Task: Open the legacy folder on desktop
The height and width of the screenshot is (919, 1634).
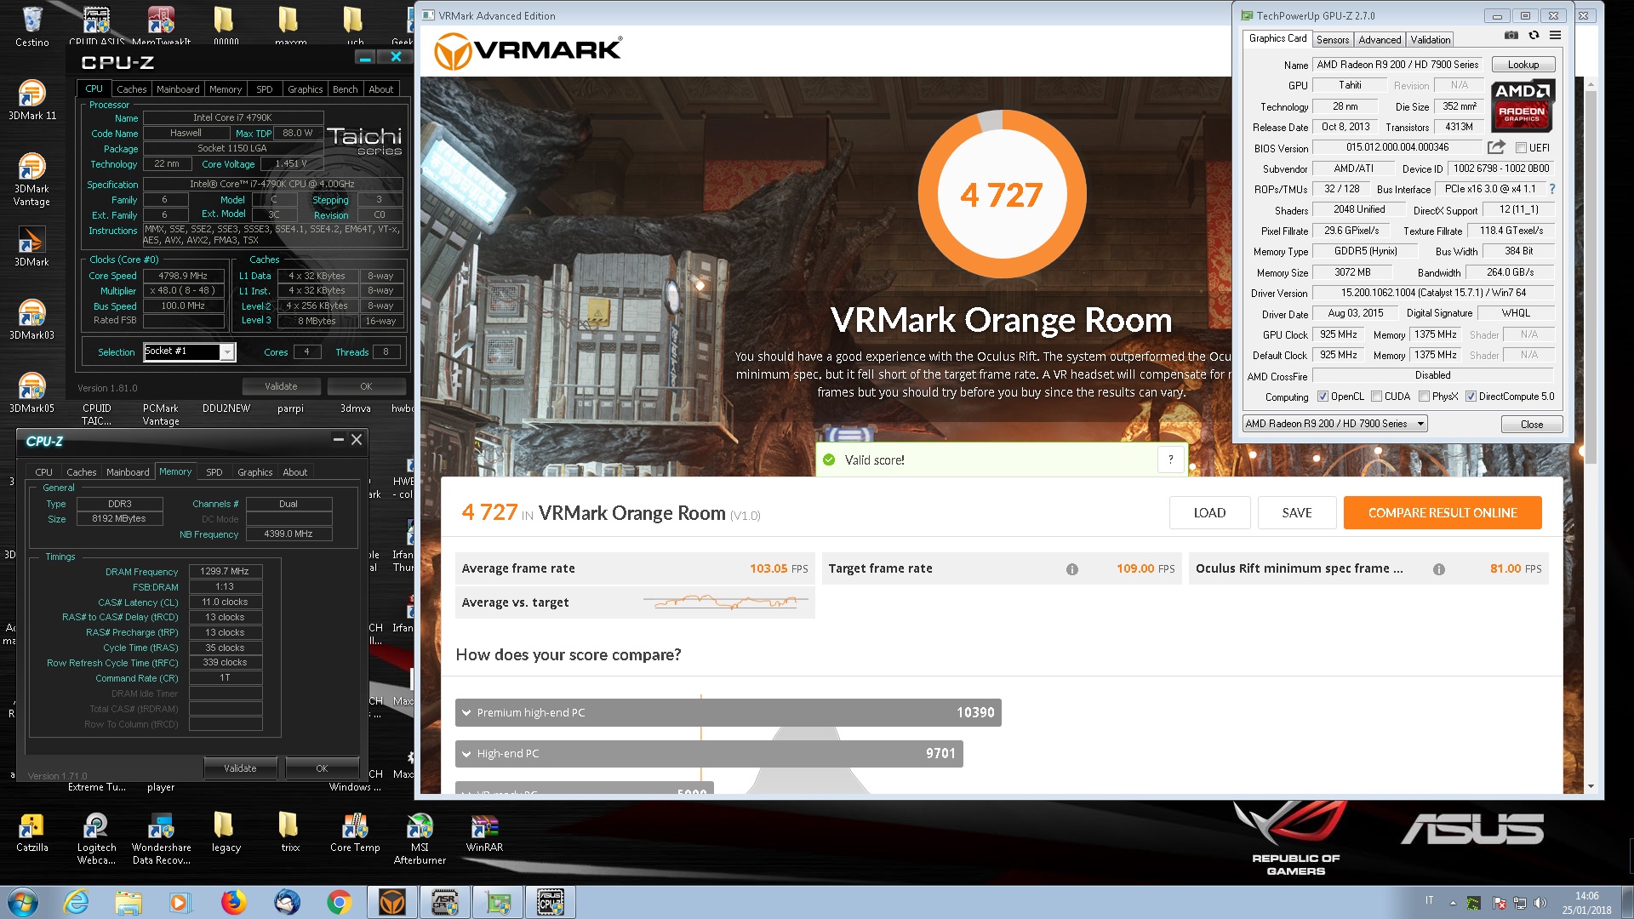Action: (226, 832)
